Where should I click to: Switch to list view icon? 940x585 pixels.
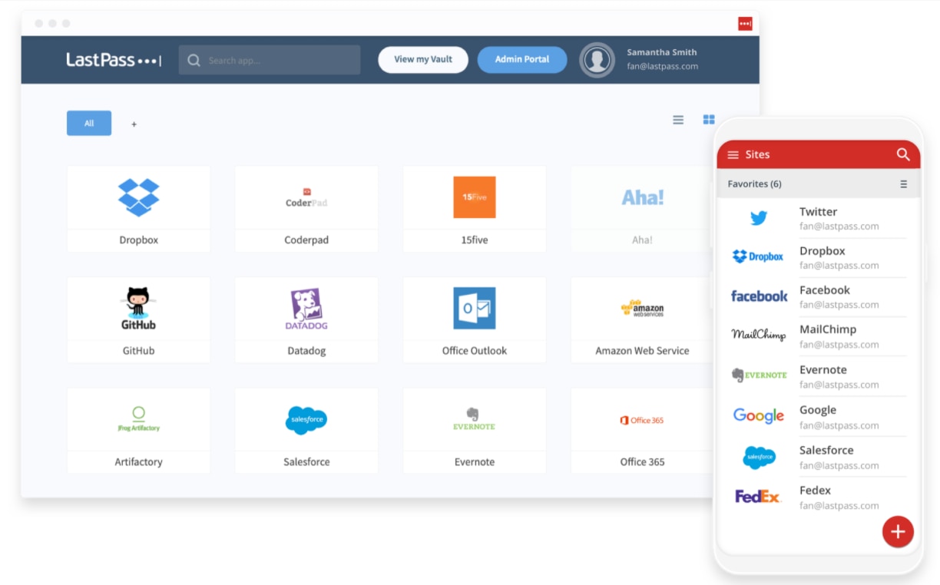tap(678, 120)
